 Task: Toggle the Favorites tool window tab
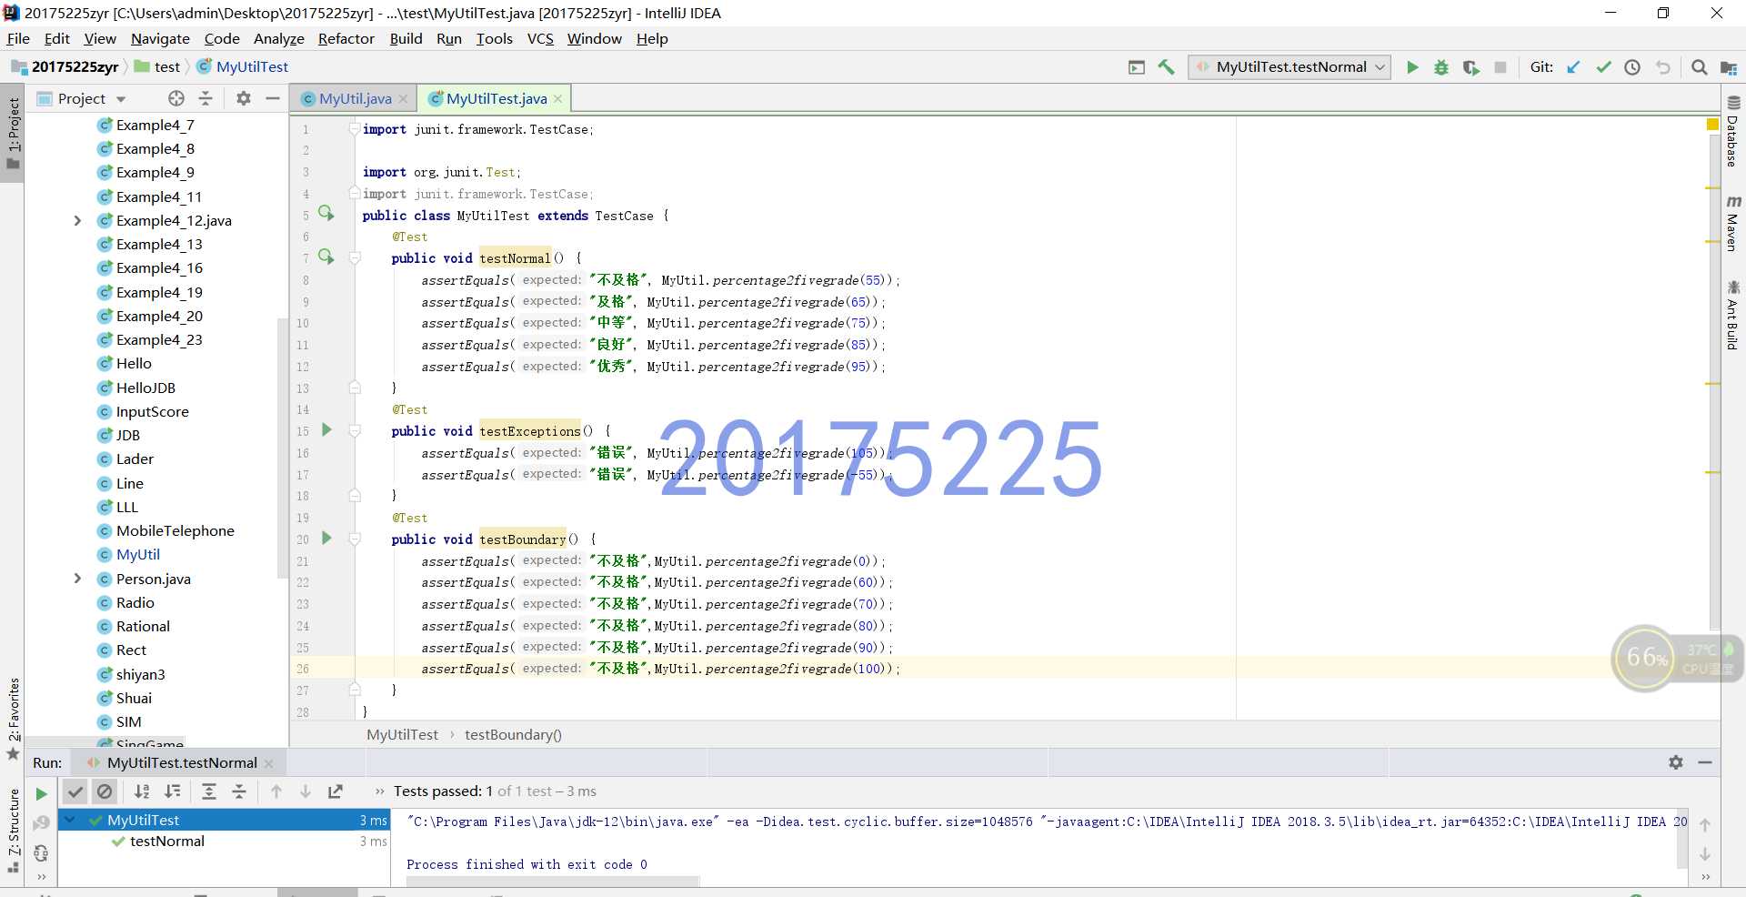click(13, 719)
